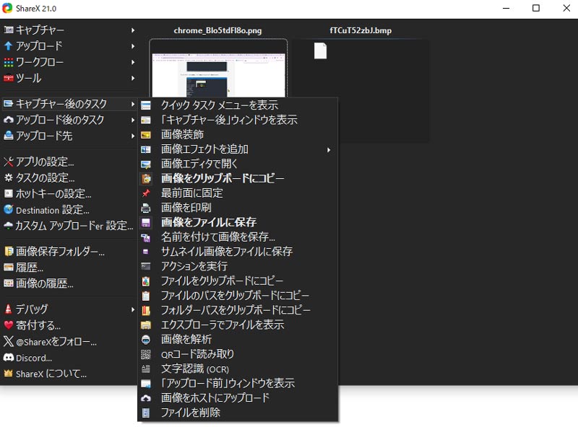Enable 画像エディタで開く after capture
The height and width of the screenshot is (427, 578).
point(238,164)
